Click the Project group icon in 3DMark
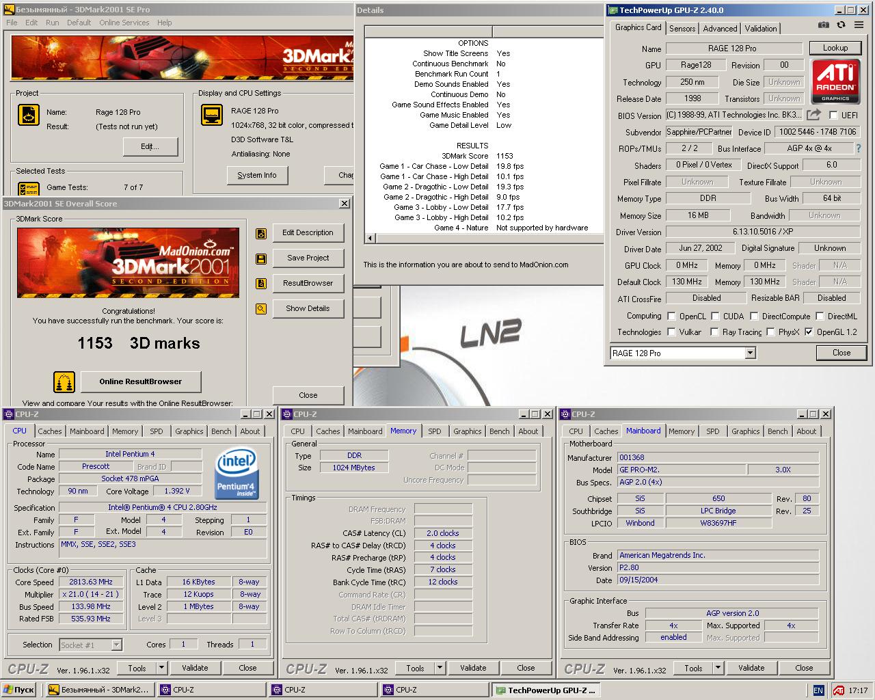875x700 pixels. point(29,115)
